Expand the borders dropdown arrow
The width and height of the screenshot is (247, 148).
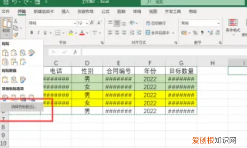coord(63,33)
